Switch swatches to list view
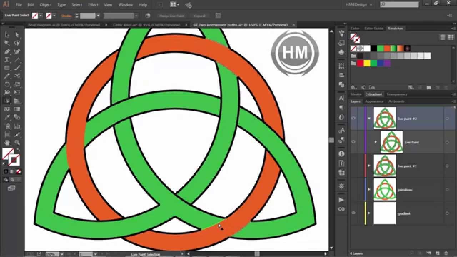 coord(442,37)
